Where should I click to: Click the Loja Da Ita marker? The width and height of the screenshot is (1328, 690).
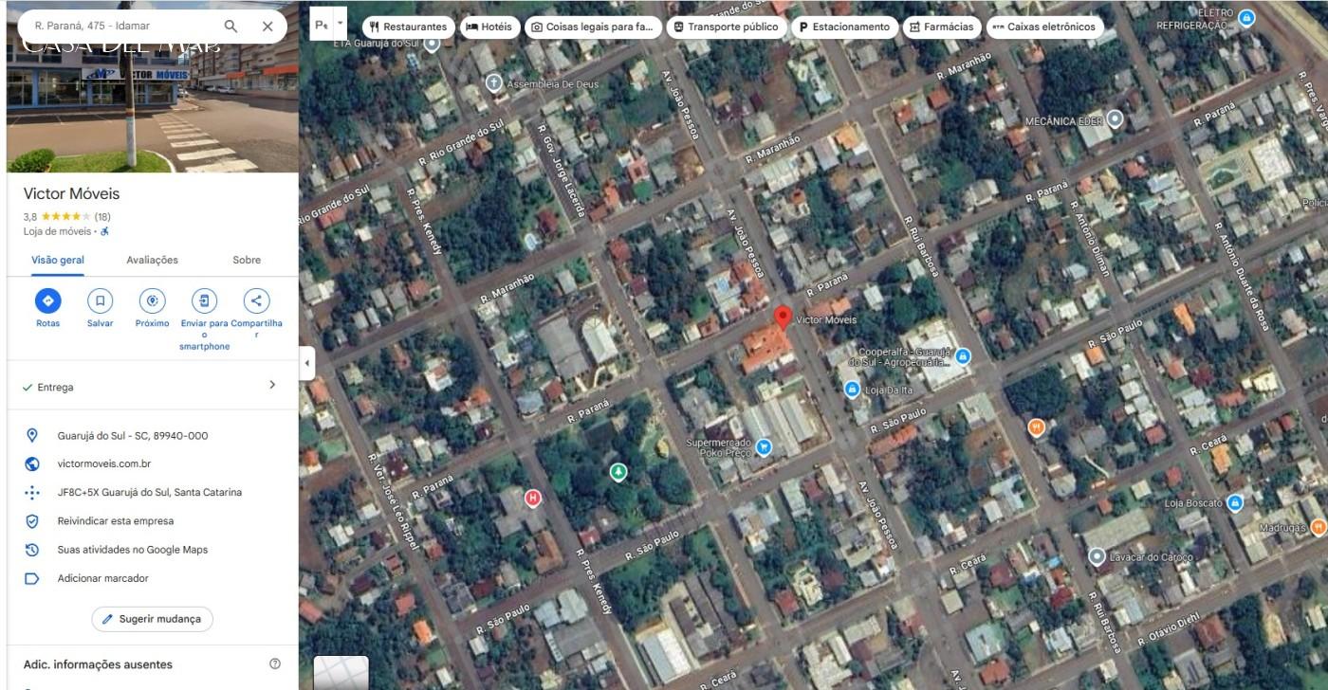tap(852, 390)
